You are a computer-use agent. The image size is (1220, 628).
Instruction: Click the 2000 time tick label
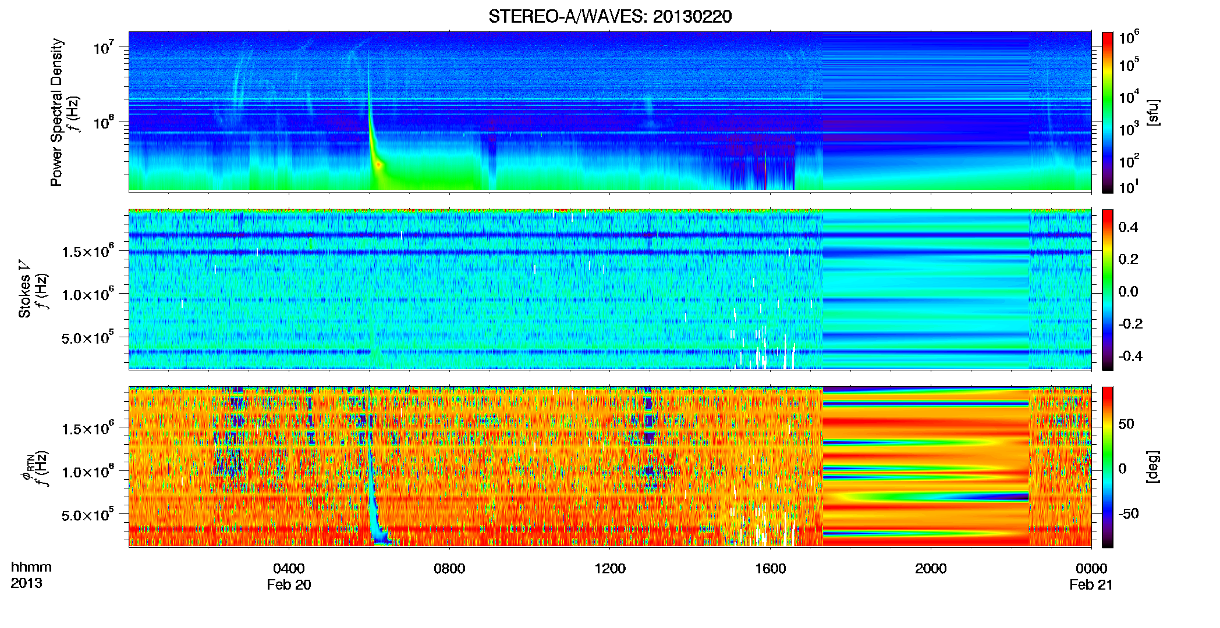click(931, 568)
